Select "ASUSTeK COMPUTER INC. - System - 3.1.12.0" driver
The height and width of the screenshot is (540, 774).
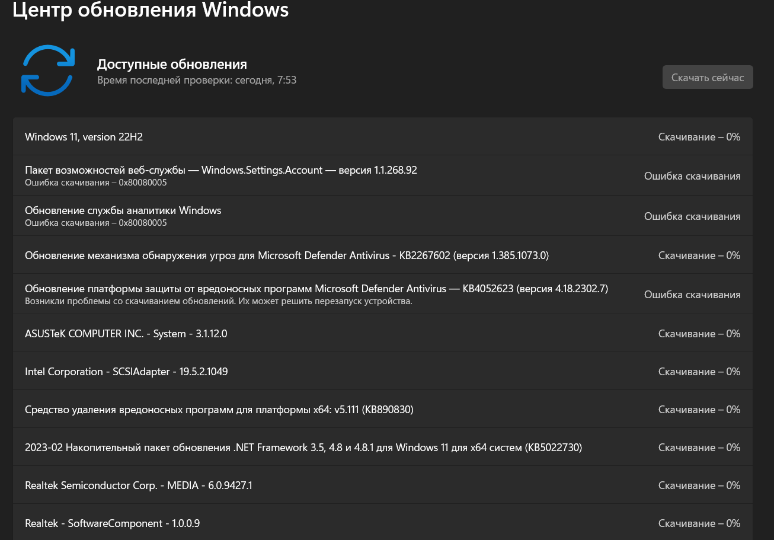click(x=383, y=333)
